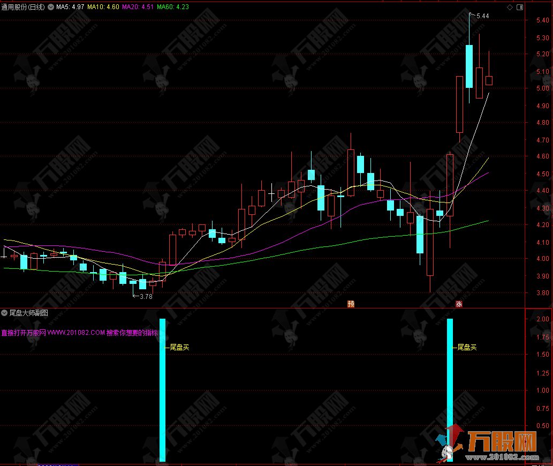Click the 3.80 price axis label
The height and width of the screenshot is (466, 553).
542,293
